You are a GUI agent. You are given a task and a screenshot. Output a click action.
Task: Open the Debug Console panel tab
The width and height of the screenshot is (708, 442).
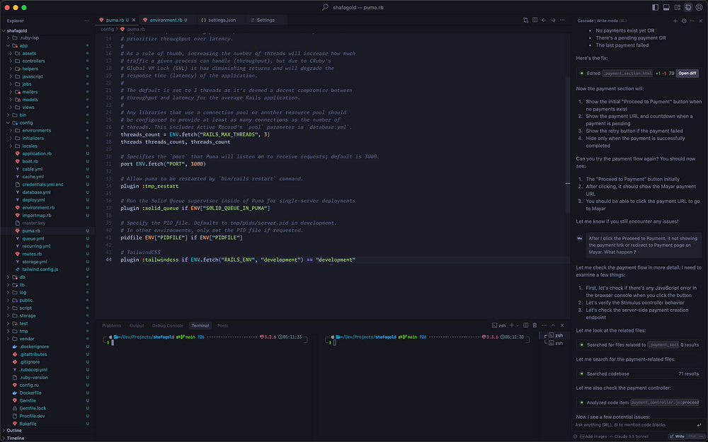168,325
